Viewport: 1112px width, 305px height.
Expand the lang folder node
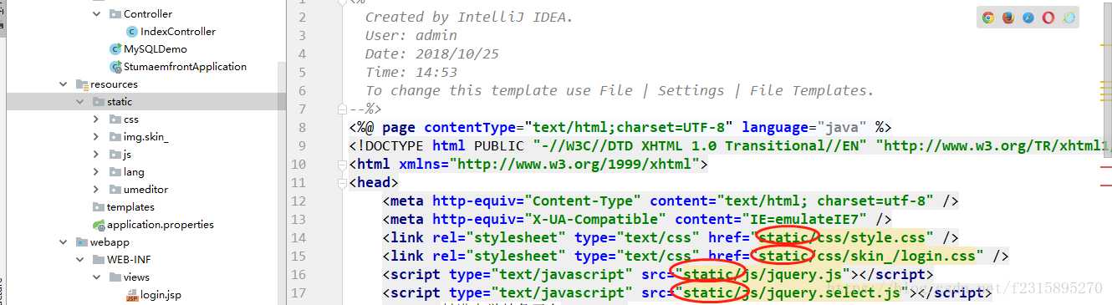tap(97, 172)
